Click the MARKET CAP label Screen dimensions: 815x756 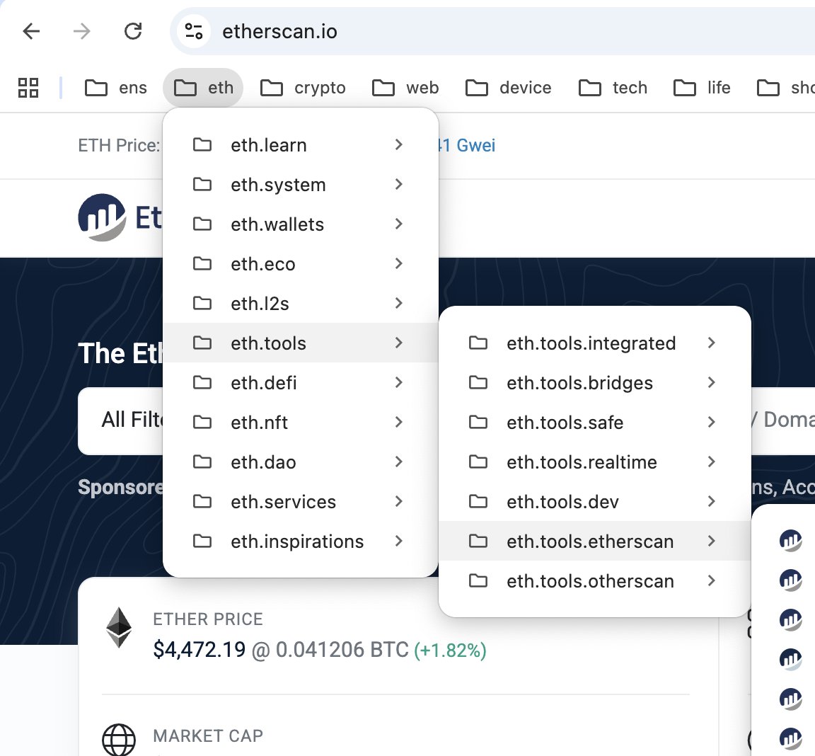tap(208, 735)
